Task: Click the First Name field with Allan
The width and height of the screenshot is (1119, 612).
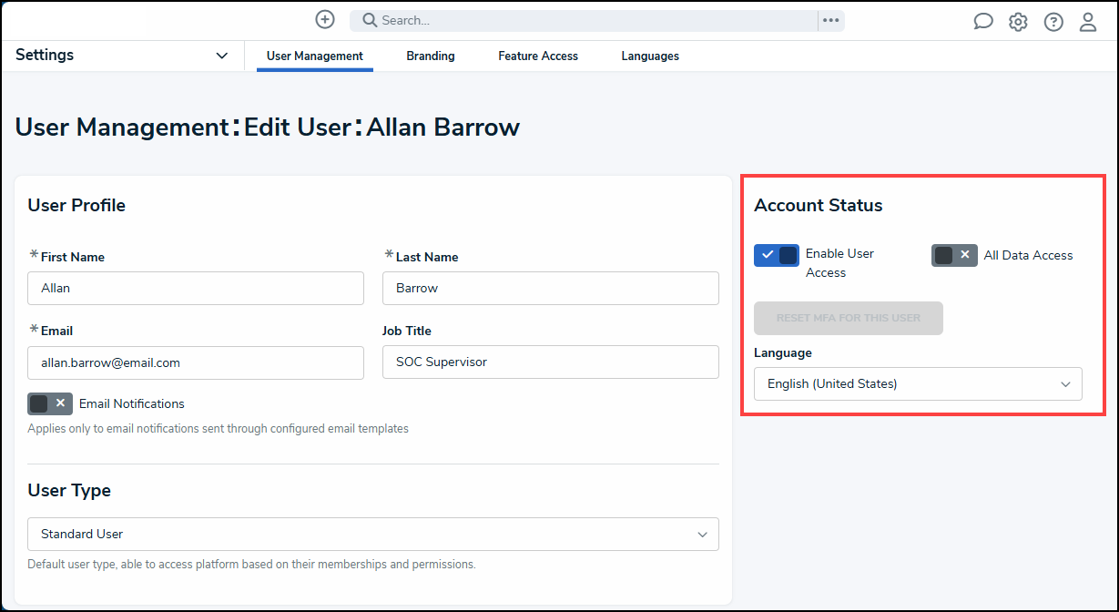Action: pos(196,288)
